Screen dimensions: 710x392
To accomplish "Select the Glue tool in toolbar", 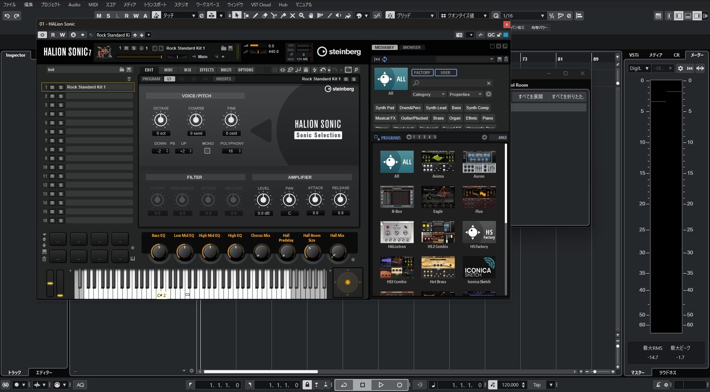I will pyautogui.click(x=283, y=16).
